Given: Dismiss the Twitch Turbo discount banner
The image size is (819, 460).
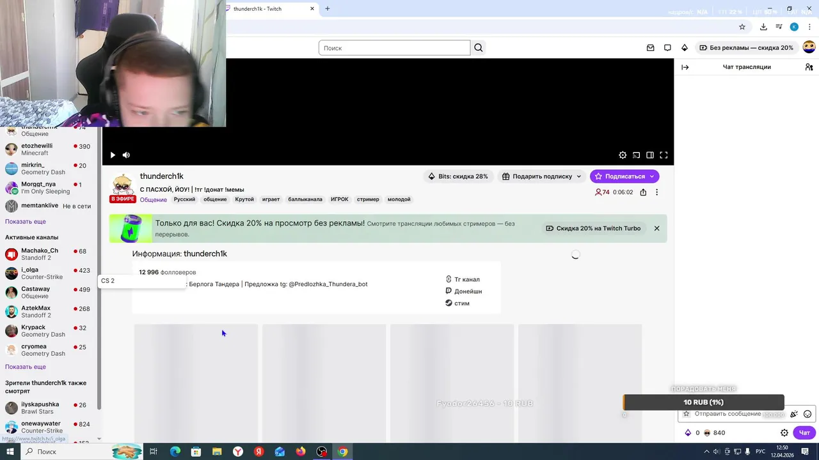Looking at the screenshot, I should pyautogui.click(x=656, y=228).
